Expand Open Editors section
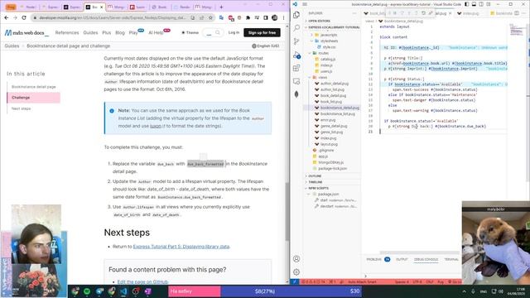The height and width of the screenshot is (298, 530). coord(318,21)
